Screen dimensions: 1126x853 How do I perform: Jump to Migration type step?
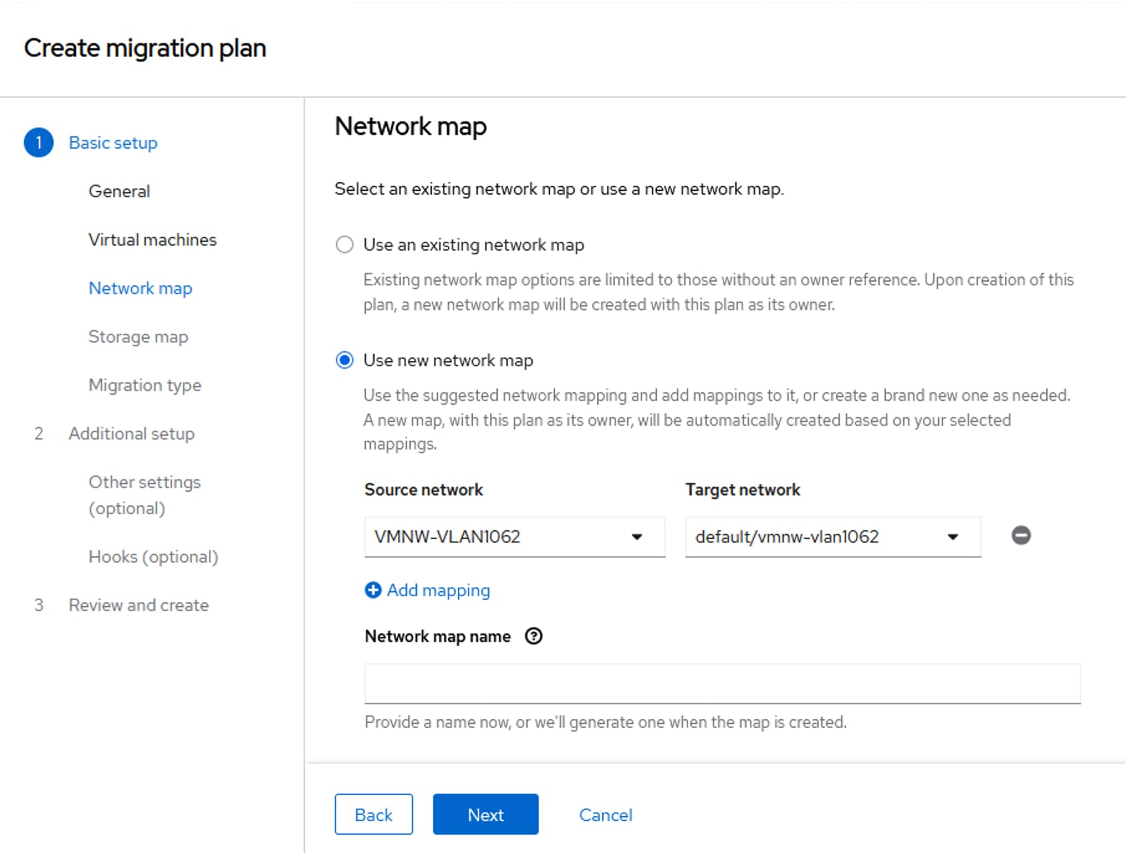(145, 385)
